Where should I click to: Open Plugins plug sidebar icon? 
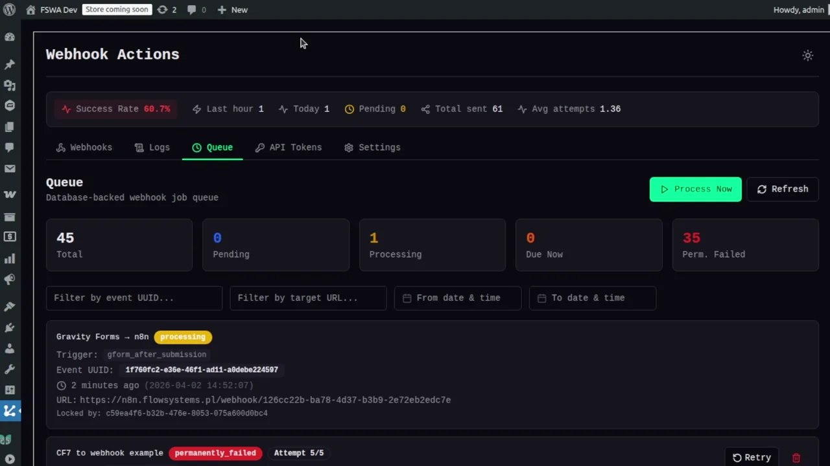pos(10,327)
